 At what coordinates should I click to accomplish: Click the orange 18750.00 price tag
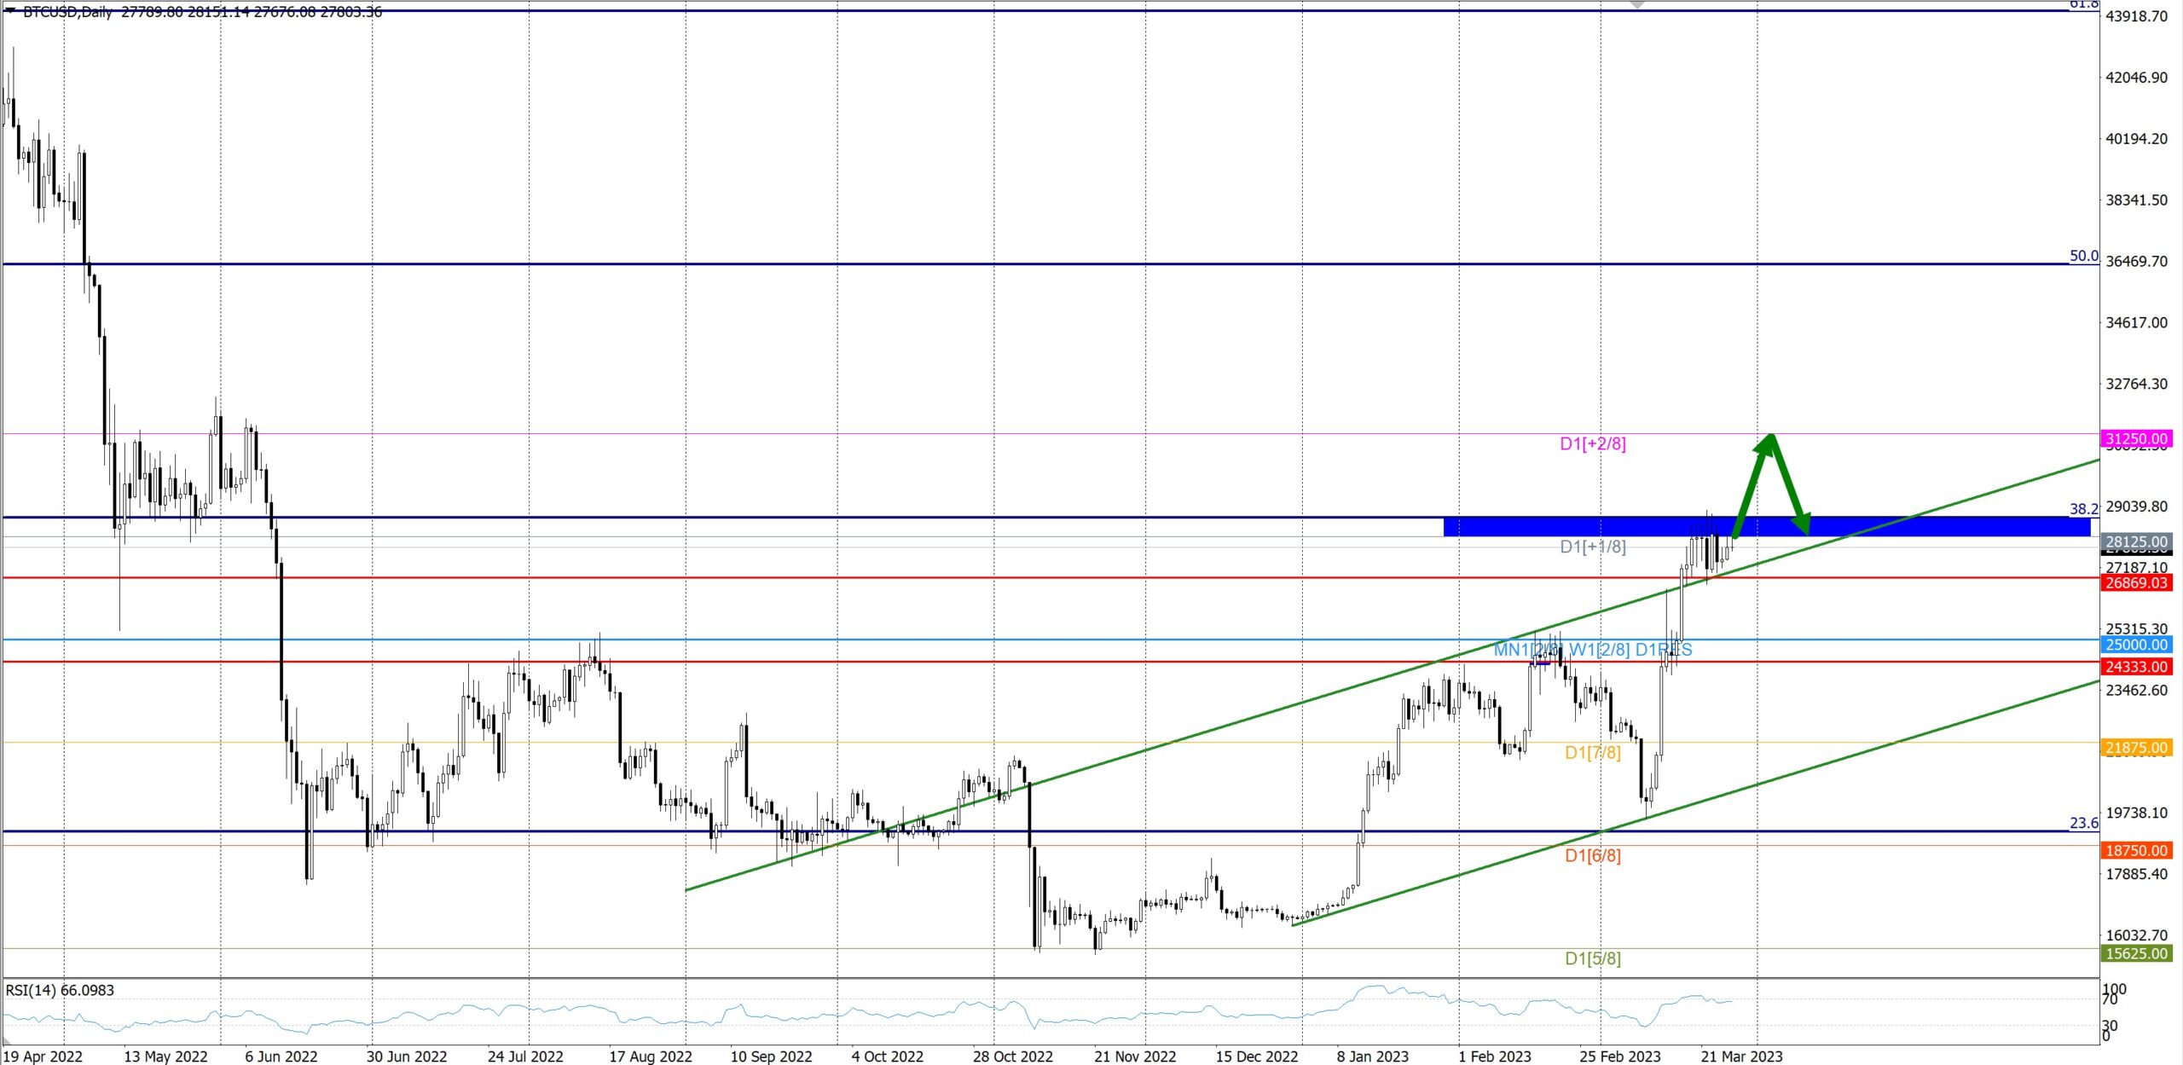pyautogui.click(x=2136, y=850)
